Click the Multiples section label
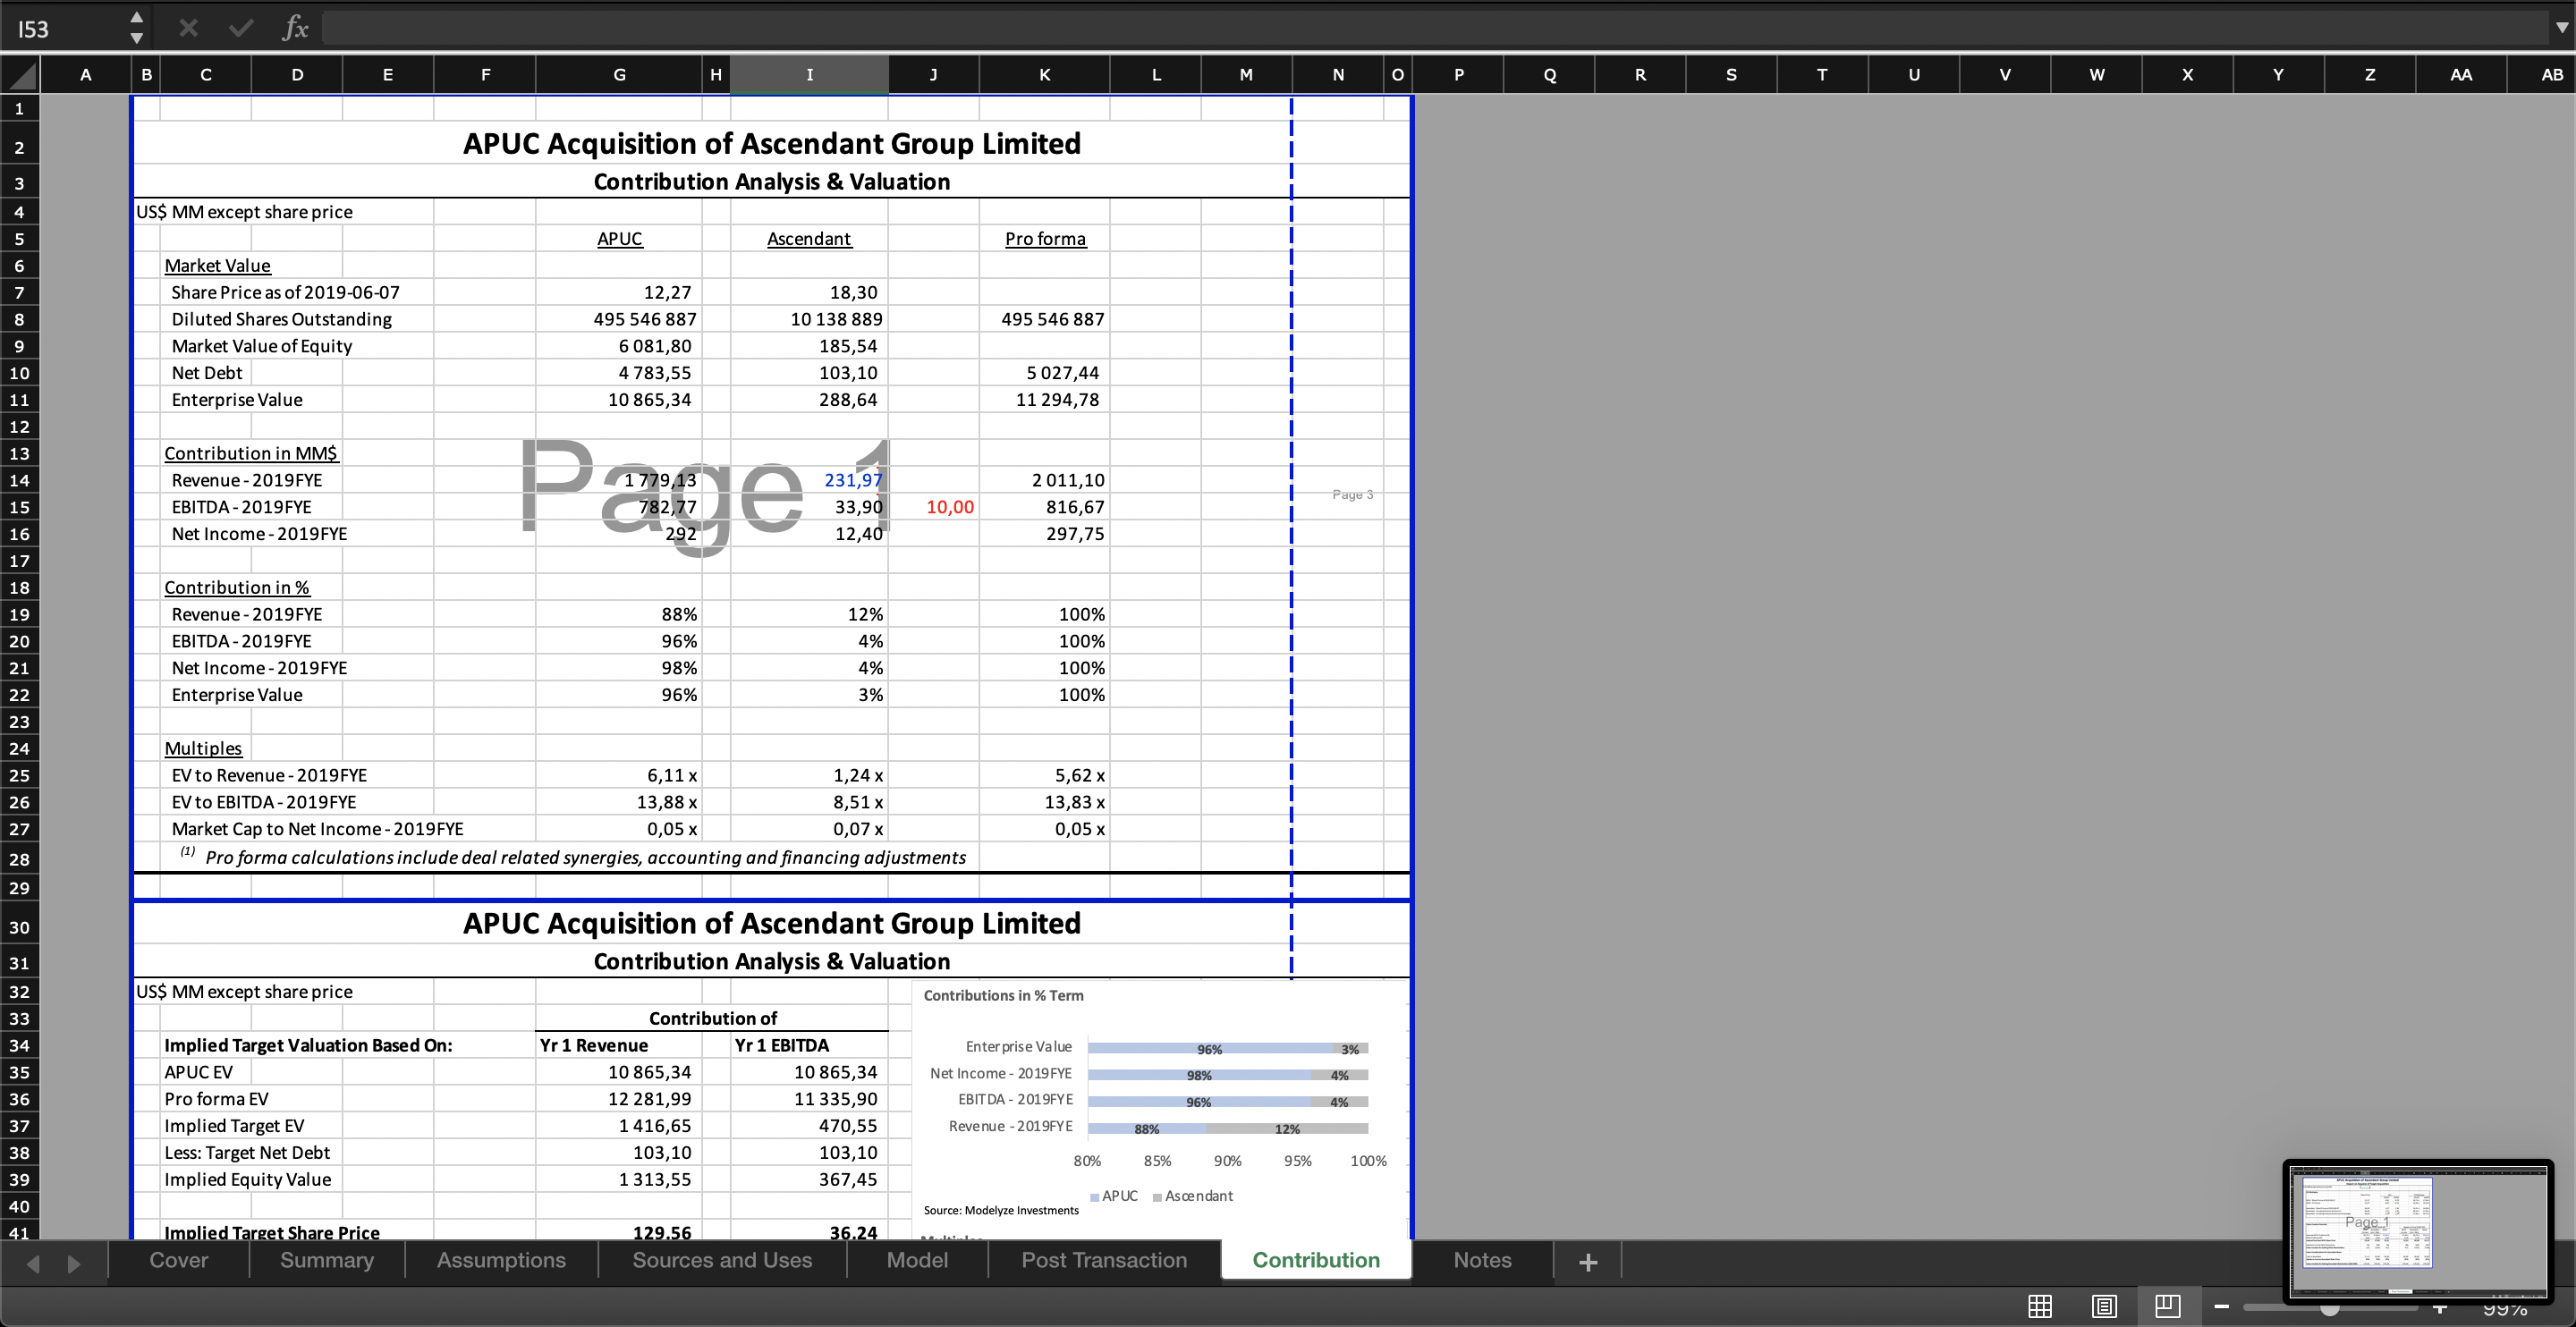The height and width of the screenshot is (1327, 2576). click(x=203, y=748)
